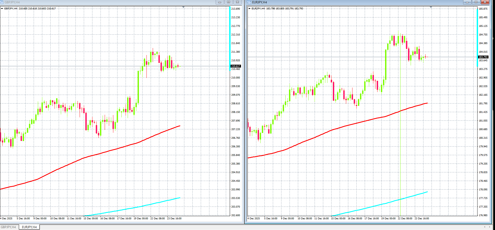
Task: Minimize the GBPJPY,H4 chart window
Action: [x=220, y=2]
